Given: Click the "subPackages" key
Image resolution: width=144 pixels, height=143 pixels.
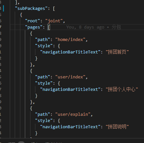Looking at the screenshot, I should (31, 9).
